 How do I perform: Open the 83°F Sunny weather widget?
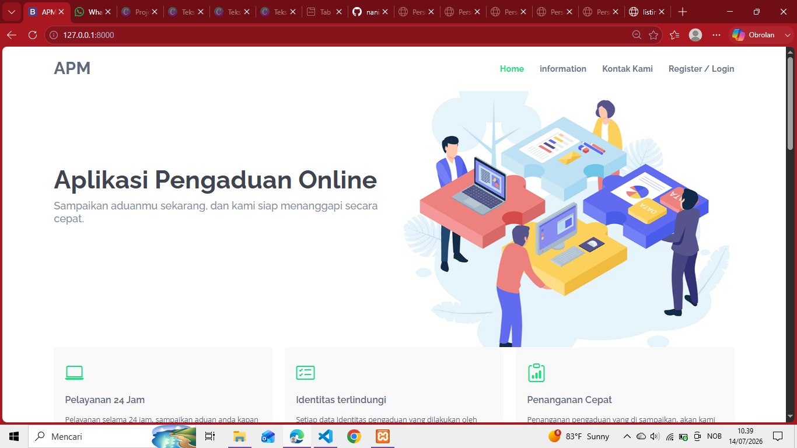click(x=579, y=436)
